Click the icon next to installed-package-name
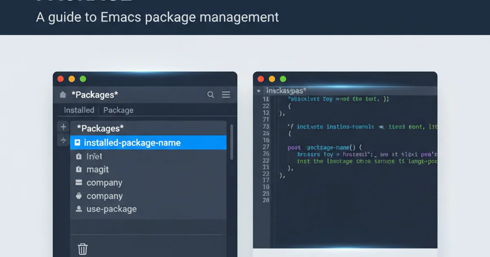 point(78,143)
